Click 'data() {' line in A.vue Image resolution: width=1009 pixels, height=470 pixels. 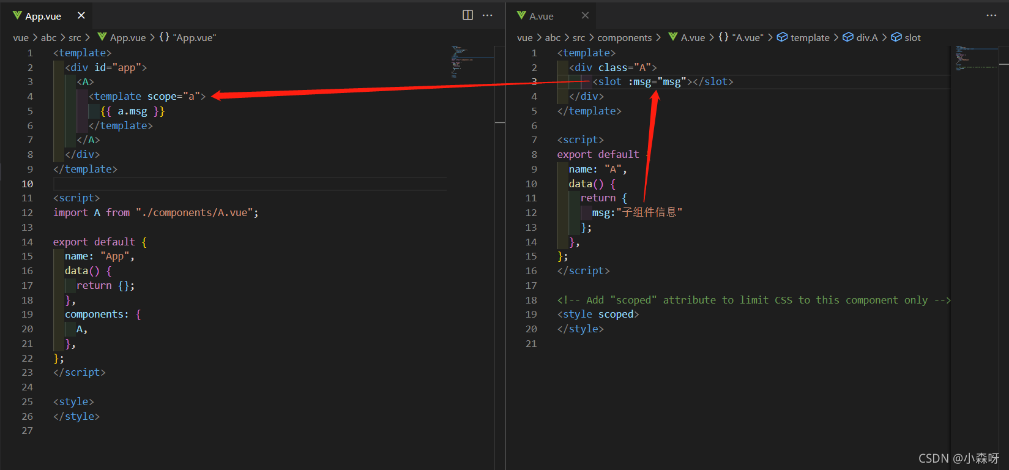(592, 184)
